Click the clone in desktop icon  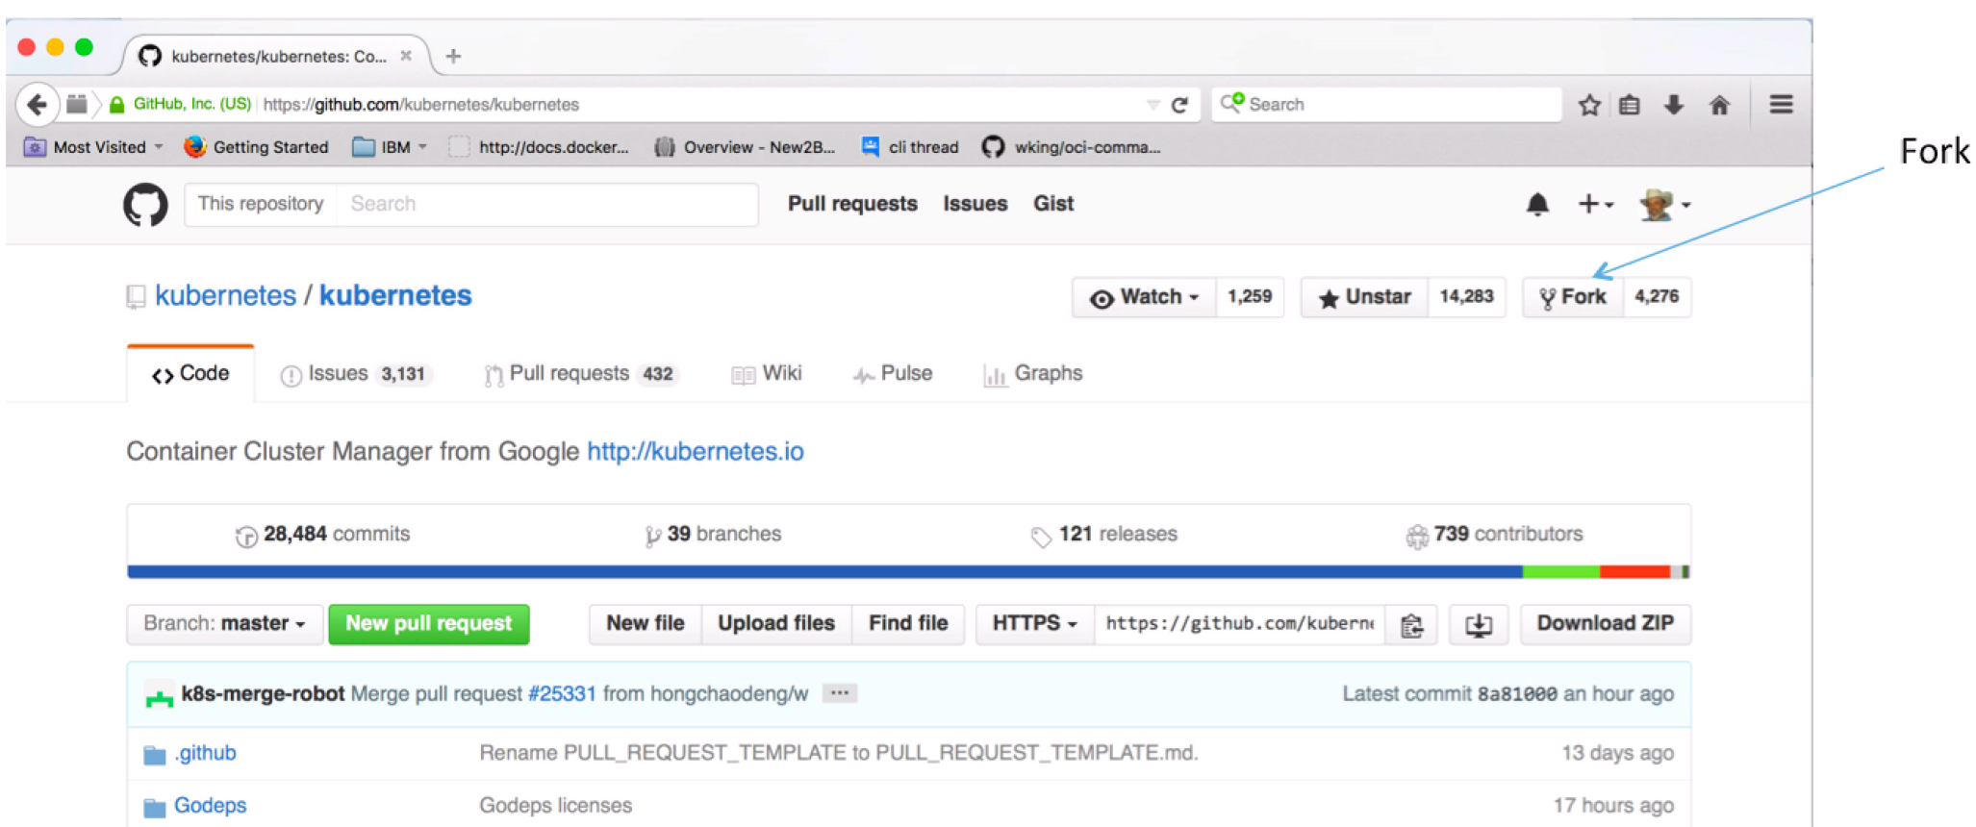[x=1479, y=625]
